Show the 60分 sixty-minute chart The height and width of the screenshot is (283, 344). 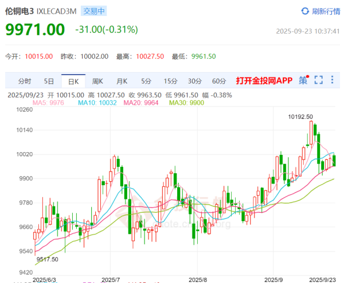tap(218, 81)
